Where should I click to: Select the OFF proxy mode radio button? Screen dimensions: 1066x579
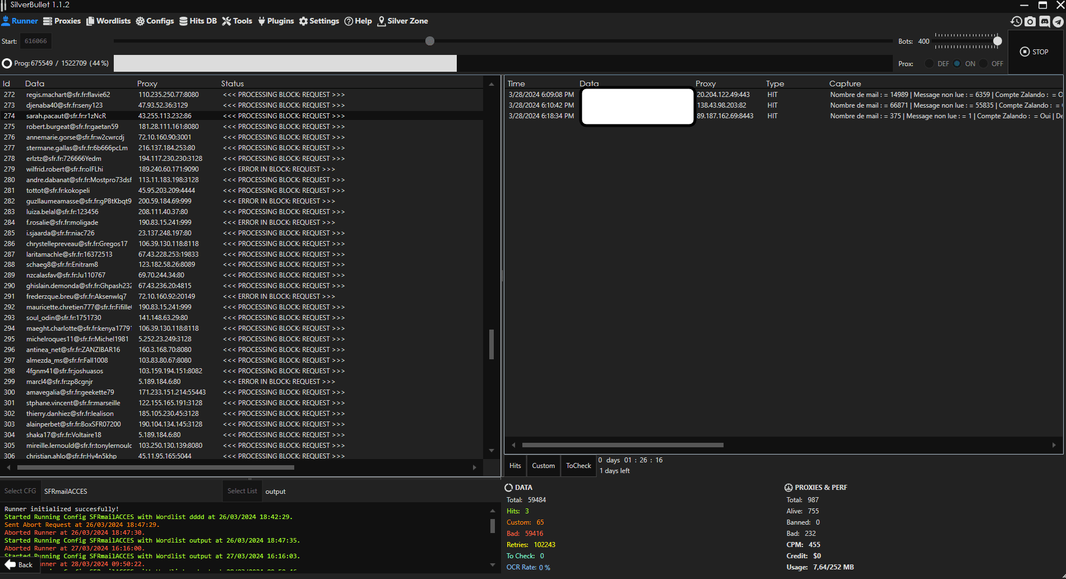point(984,63)
